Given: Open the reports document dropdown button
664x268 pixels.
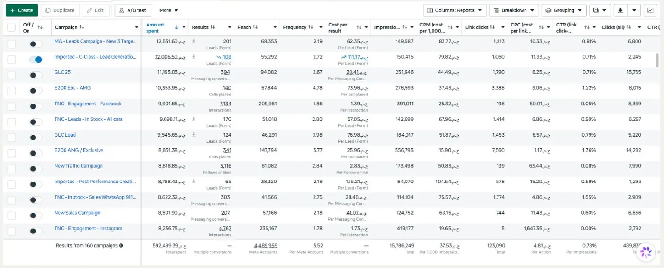Looking at the screenshot, I should point(600,10).
